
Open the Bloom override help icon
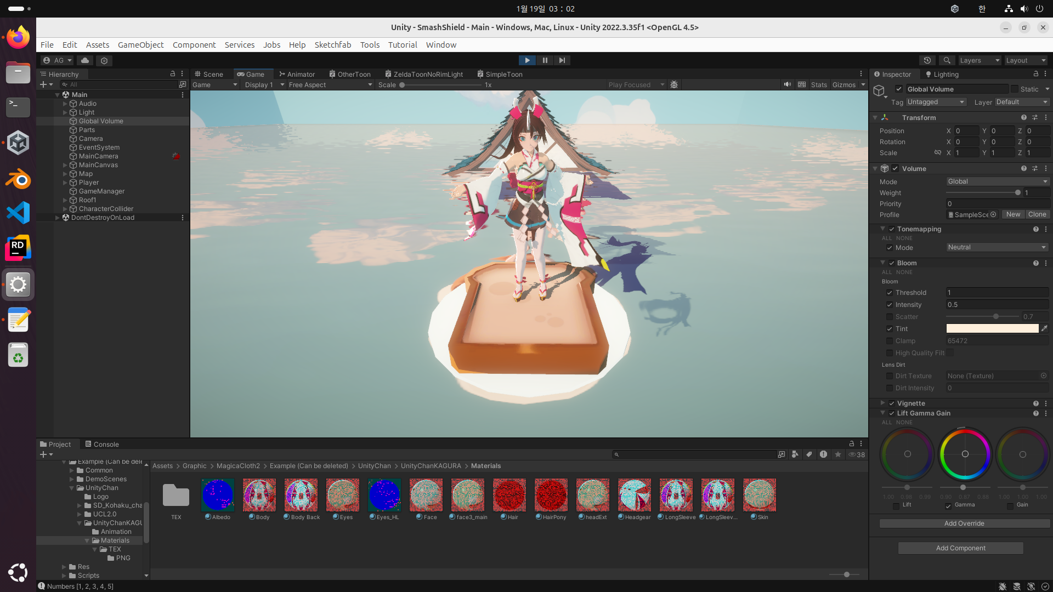point(1035,263)
